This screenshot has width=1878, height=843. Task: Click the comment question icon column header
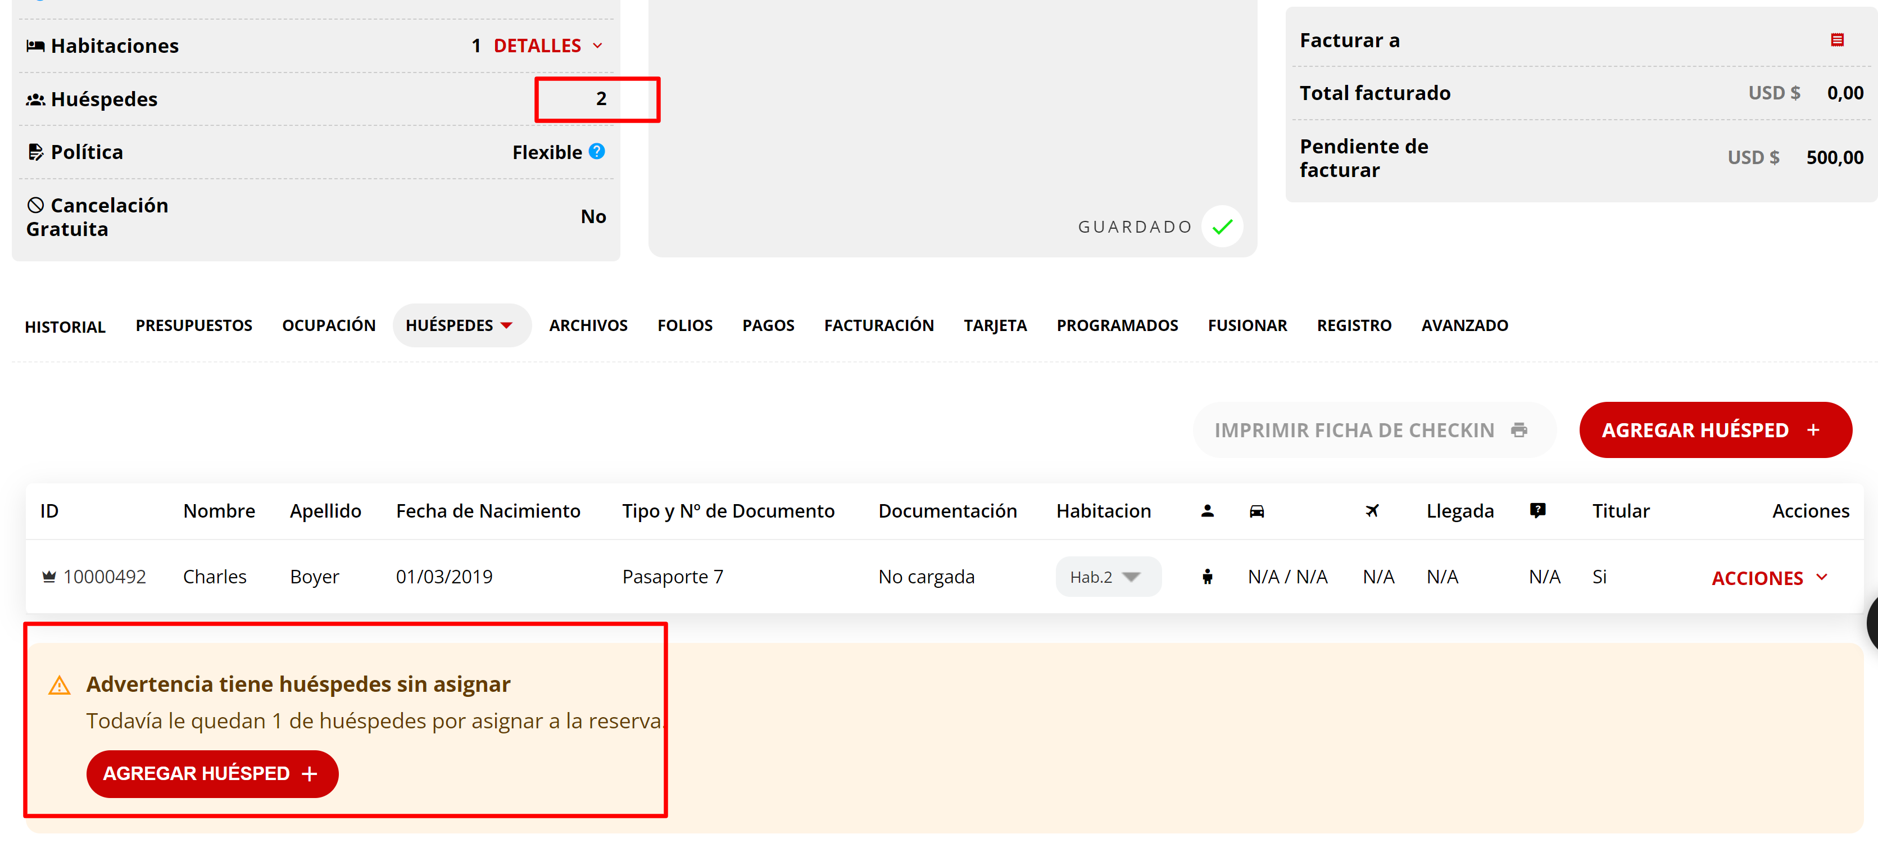[x=1537, y=510]
